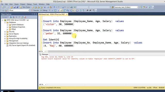Viewport: 165px width, 92px height.
Task: Select Integration Services Catalogs tree item
Action: coord(19,43)
